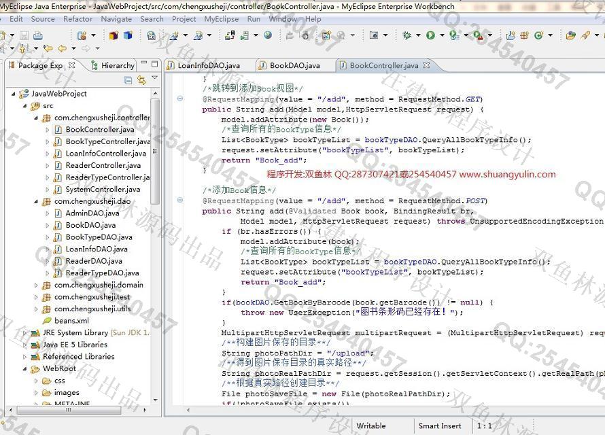Close the BookController.java editor tab
Image resolution: width=605 pixels, height=435 pixels.
click(x=426, y=65)
